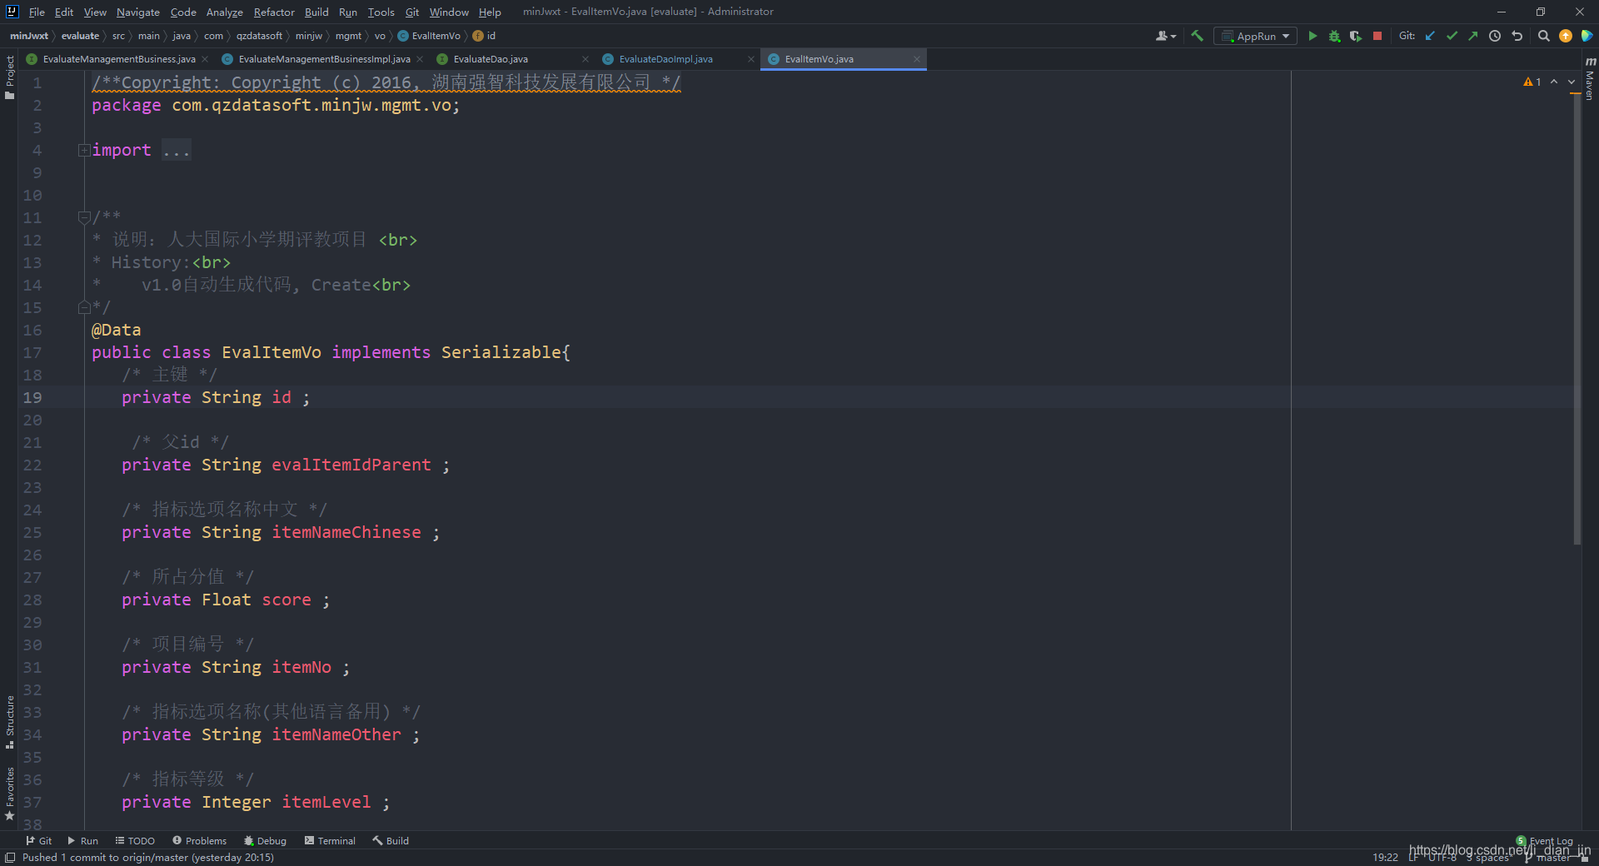Click the evaluate breadcrumb in navigation bar

pos(80,36)
